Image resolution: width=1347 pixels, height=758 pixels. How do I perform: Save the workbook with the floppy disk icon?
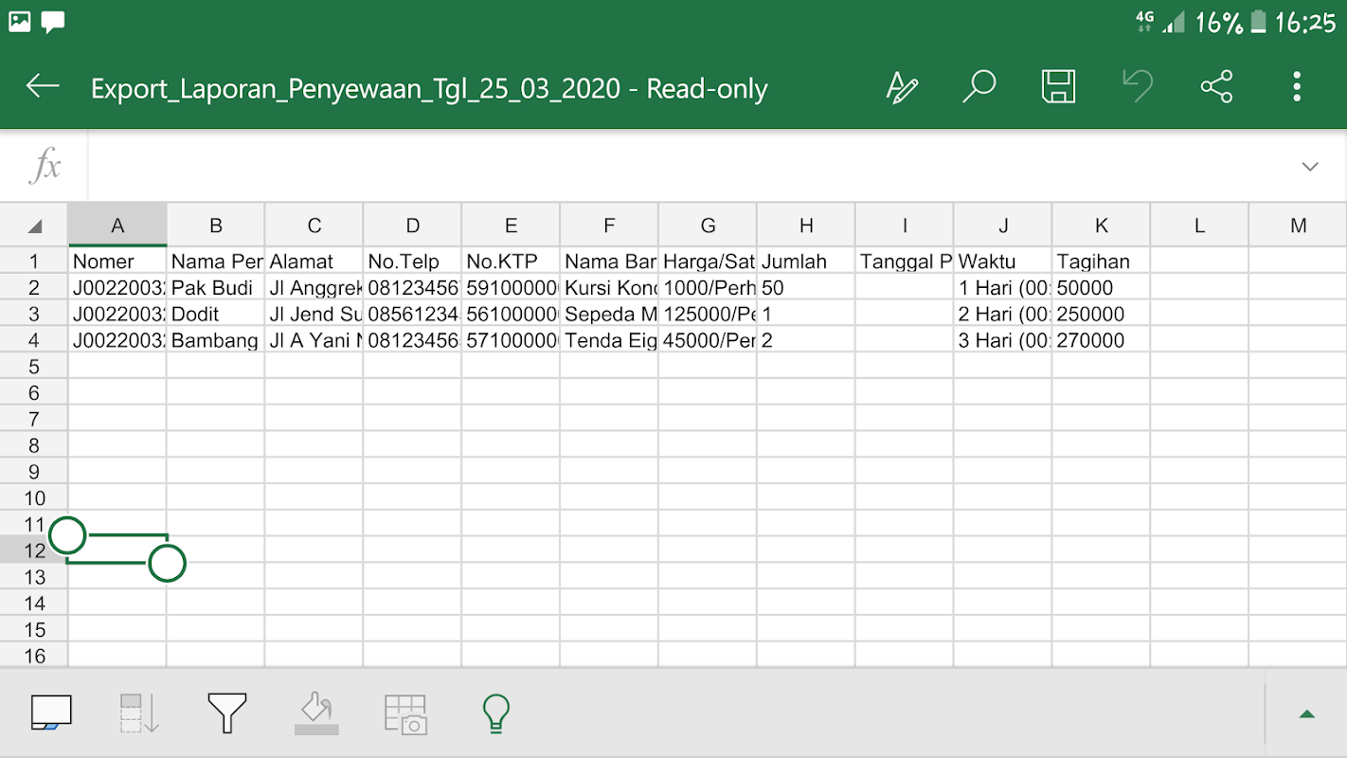tap(1058, 87)
